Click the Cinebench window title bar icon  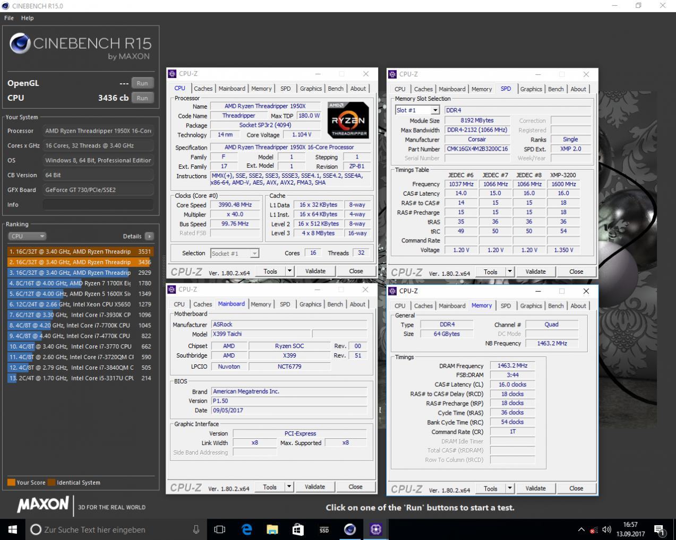(x=6, y=6)
